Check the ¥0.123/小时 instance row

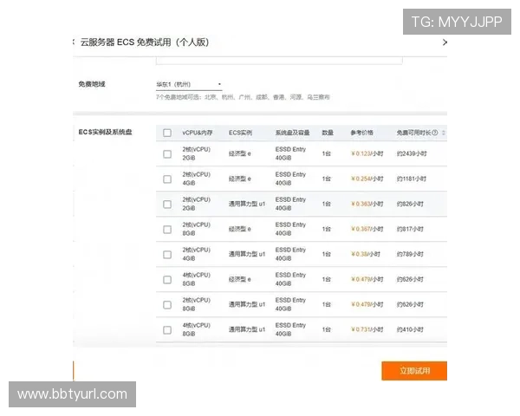(x=167, y=154)
